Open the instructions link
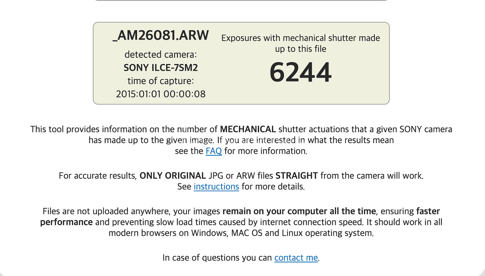The image size is (485, 276). coord(216,187)
